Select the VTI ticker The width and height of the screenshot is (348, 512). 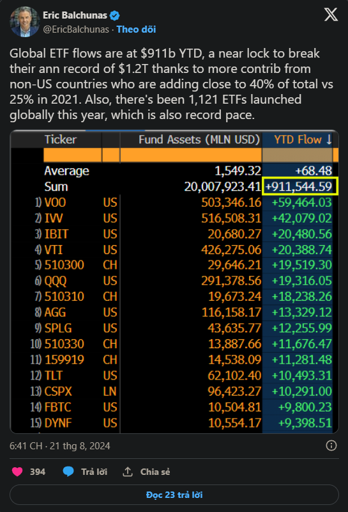54,250
